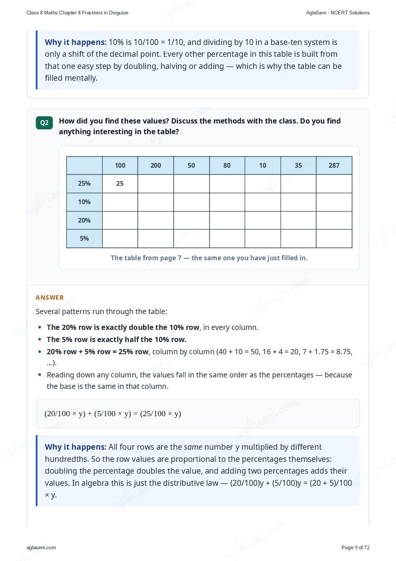
Task: Select the table cell containing 25
Action: (120, 184)
